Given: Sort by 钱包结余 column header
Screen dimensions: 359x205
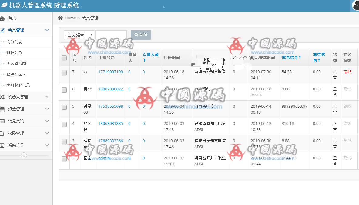Looking at the screenshot, I should [291, 57].
